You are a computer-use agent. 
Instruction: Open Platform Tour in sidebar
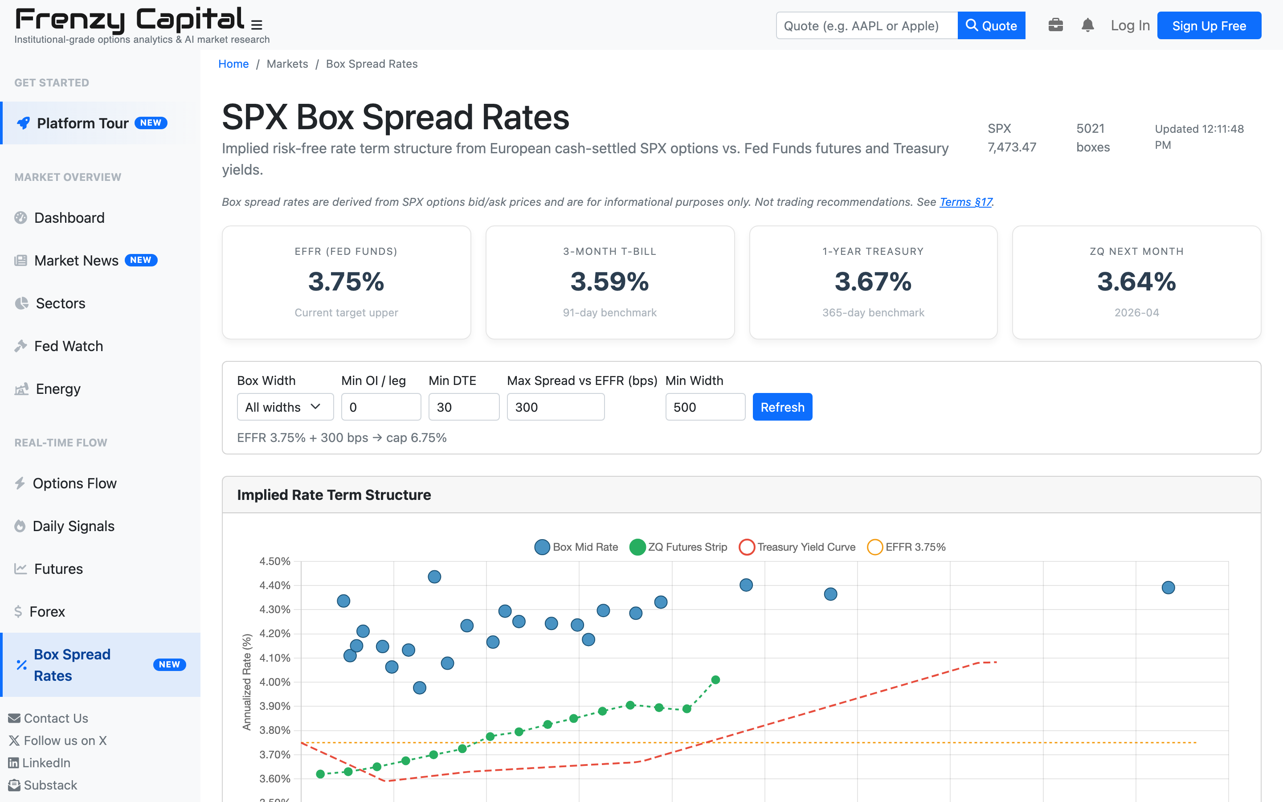click(101, 123)
